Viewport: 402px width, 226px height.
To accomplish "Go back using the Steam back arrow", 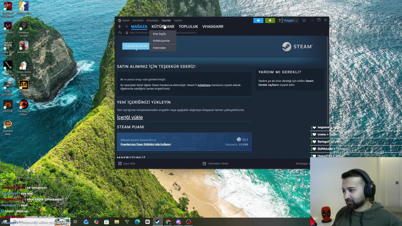I will 120,26.
